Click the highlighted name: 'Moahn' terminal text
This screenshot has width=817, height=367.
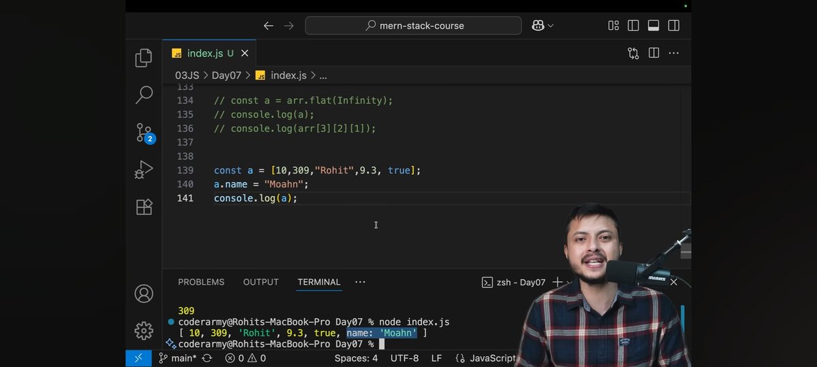[x=381, y=333]
